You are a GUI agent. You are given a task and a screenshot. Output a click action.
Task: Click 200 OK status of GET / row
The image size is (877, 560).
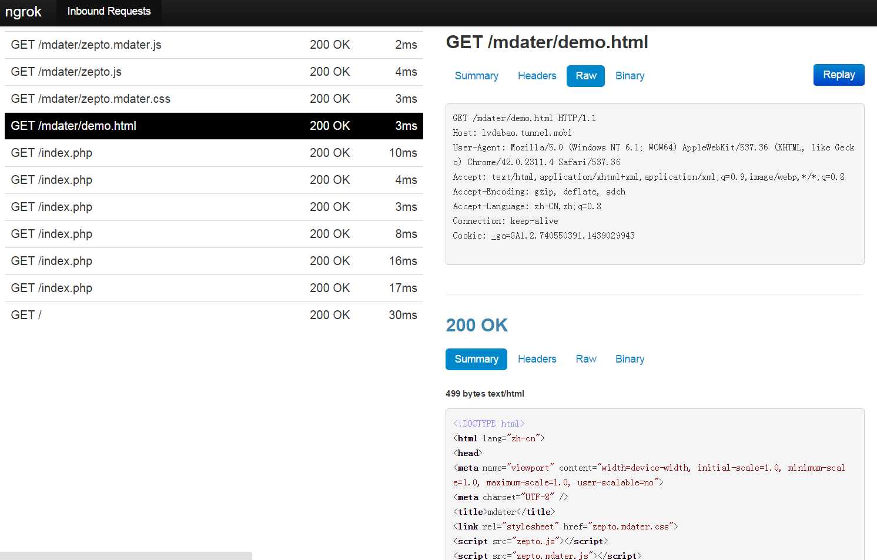coord(330,315)
